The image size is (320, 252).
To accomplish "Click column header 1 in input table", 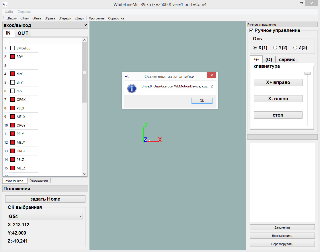I will click(x=24, y=41).
